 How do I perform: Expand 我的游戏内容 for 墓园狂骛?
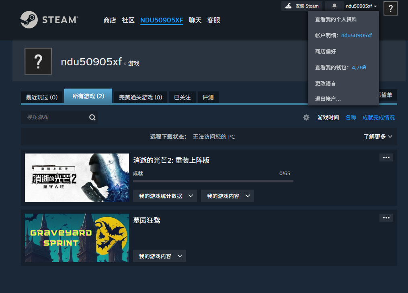coord(160,256)
